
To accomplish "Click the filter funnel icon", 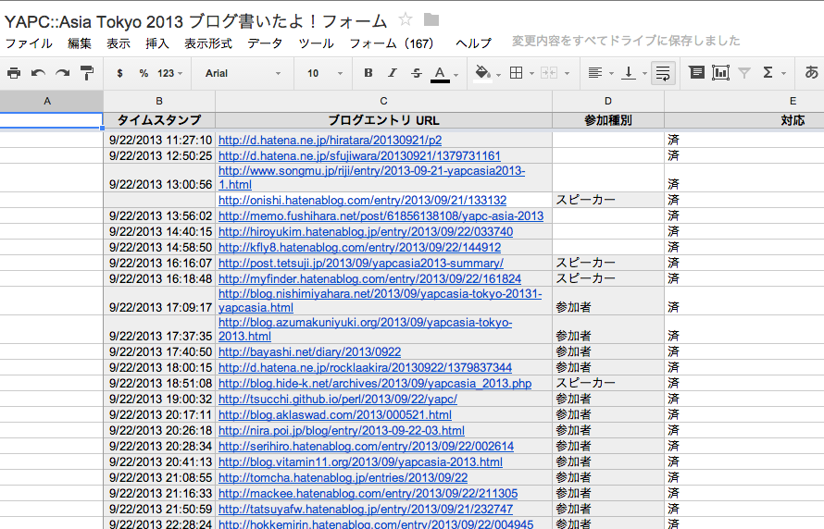I will 744,73.
